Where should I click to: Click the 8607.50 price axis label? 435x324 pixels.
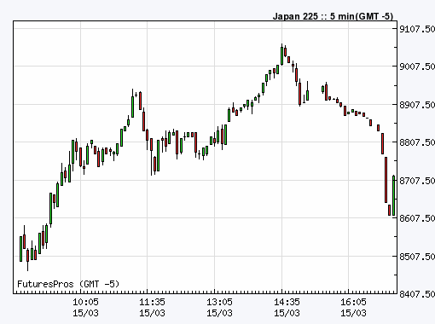pyautogui.click(x=417, y=218)
